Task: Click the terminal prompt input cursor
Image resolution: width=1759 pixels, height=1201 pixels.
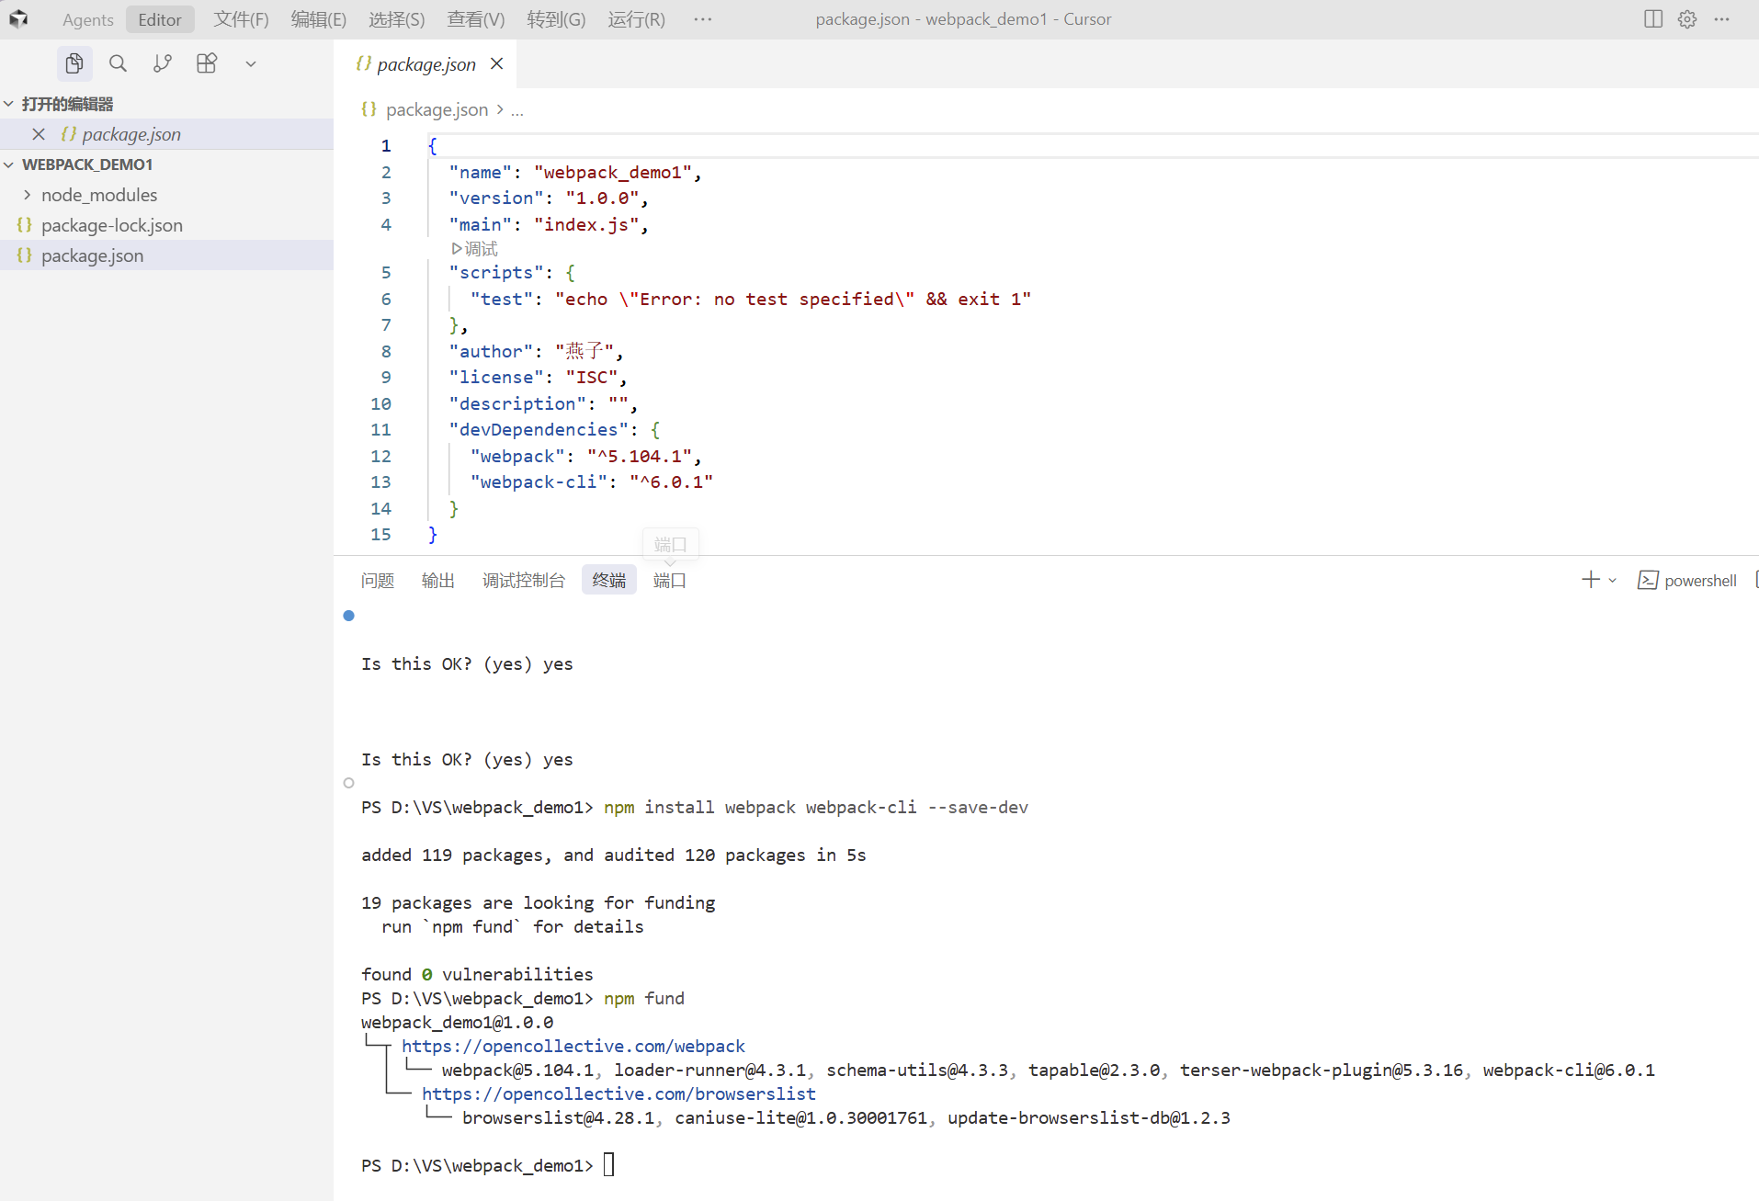Action: pyautogui.click(x=608, y=1165)
